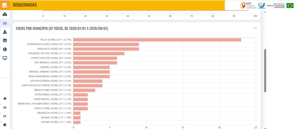Click the BDQUEIMADAS header title

point(25,5)
